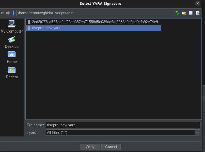
Task: Refresh the directory listing
Action: [177, 13]
